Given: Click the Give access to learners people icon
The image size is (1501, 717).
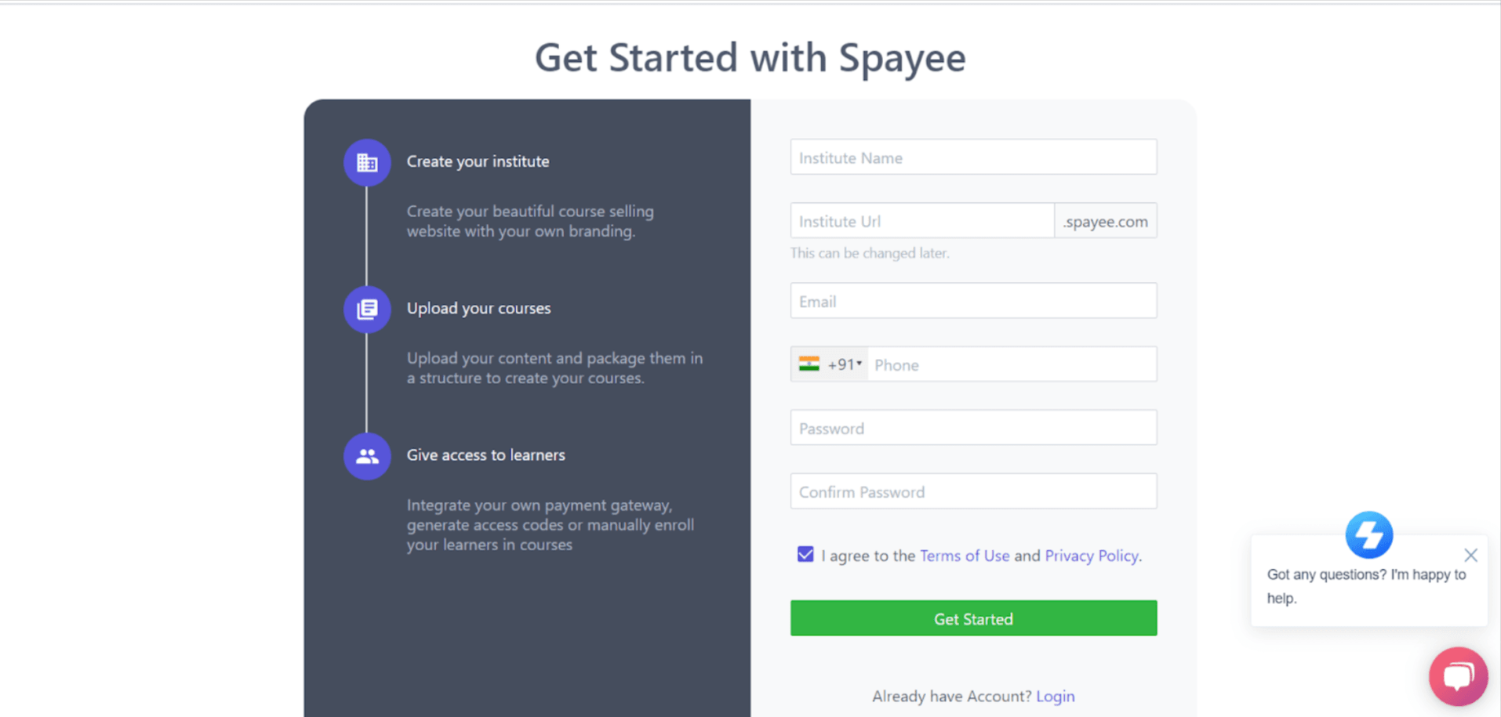Looking at the screenshot, I should (367, 456).
